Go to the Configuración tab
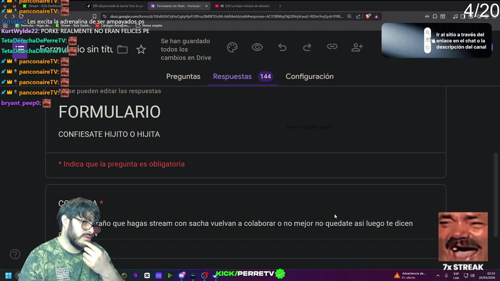Screen dimensions: 500x281 (309, 76)
